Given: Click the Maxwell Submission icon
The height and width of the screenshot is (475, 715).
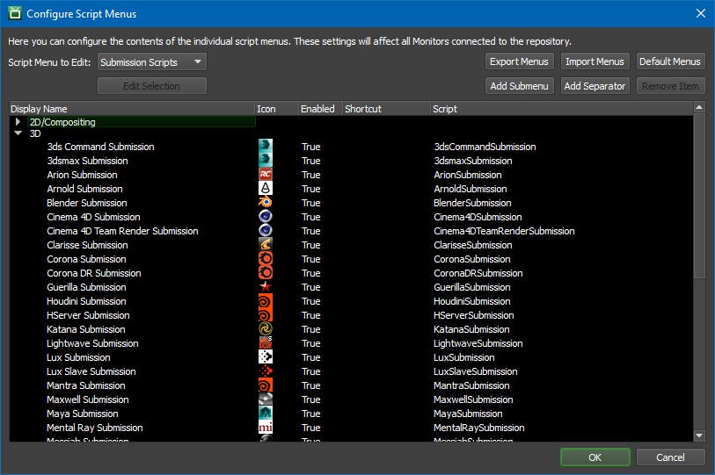Looking at the screenshot, I should 266,399.
